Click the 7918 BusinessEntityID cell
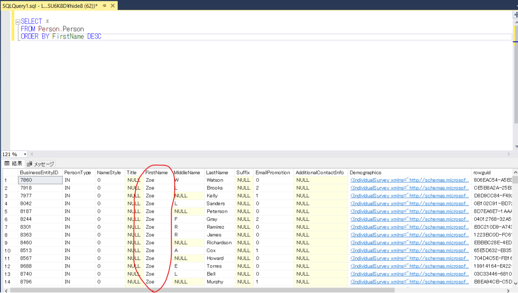This screenshot has width=518, height=293. (40, 188)
